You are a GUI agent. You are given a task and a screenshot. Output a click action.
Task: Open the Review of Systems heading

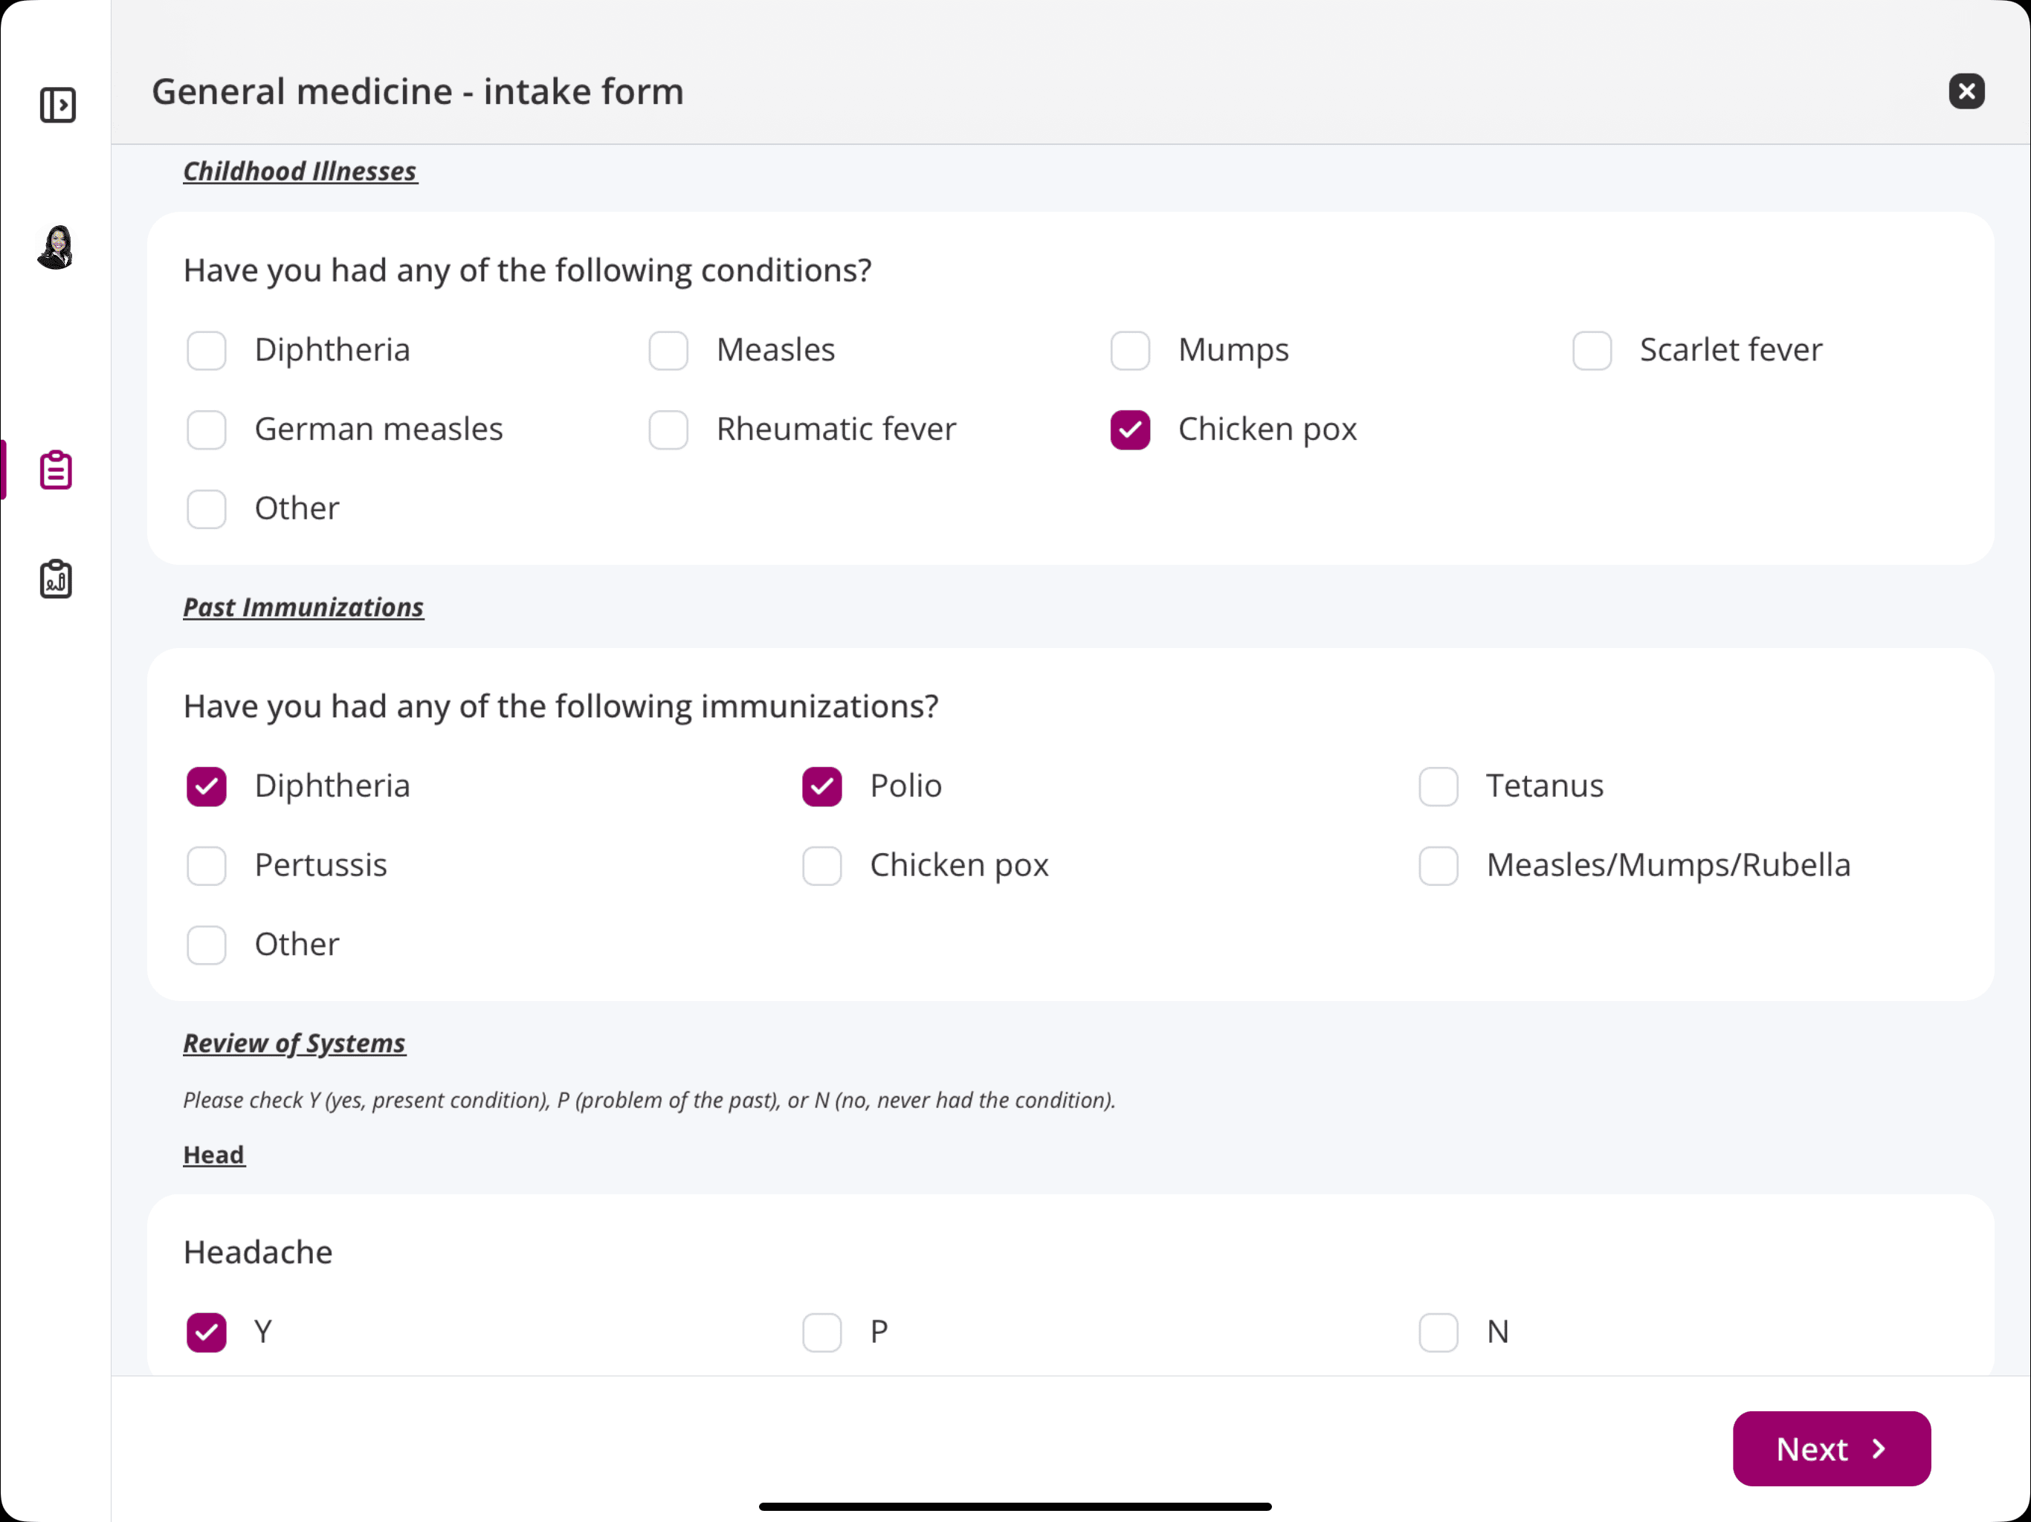point(294,1043)
